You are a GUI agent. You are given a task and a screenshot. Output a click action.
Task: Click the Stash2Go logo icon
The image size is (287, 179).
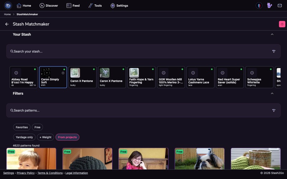tap(8, 5)
